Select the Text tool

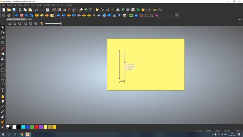(x=3, y=90)
